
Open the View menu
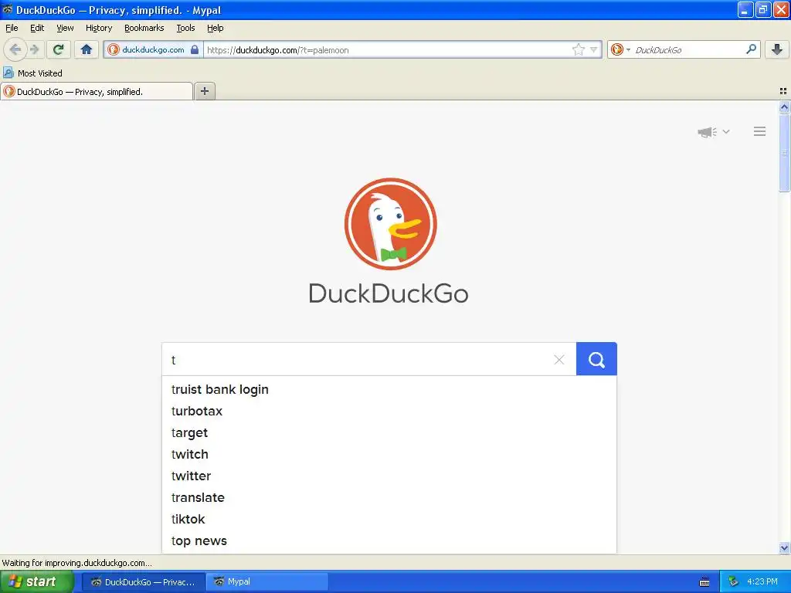[65, 28]
